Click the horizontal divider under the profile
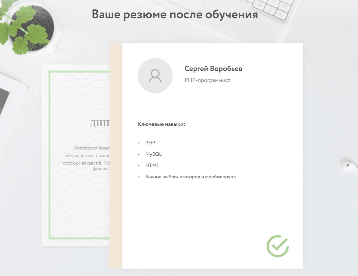 [212, 108]
